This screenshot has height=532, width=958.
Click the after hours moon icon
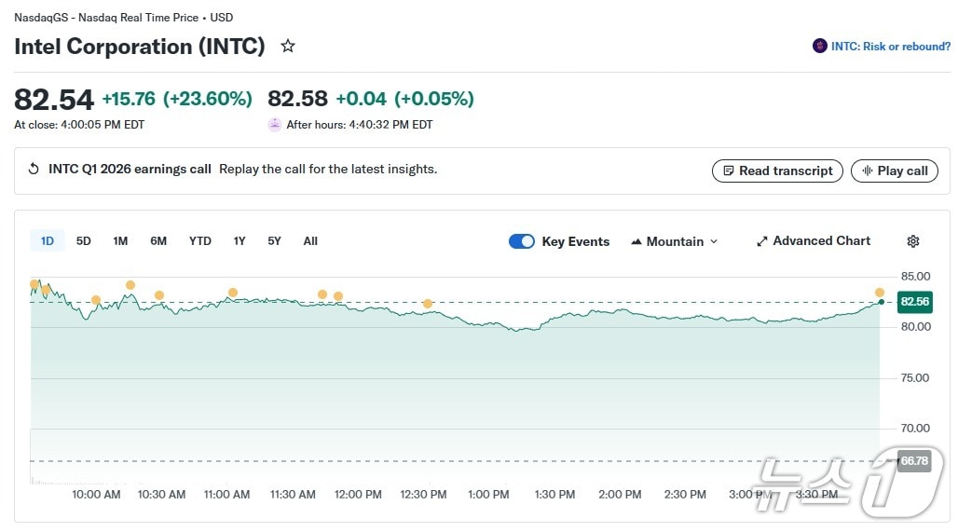pos(275,125)
